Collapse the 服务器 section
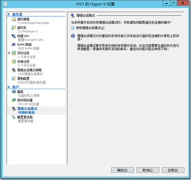The height and width of the screenshot is (180, 191). [x=9, y=15]
